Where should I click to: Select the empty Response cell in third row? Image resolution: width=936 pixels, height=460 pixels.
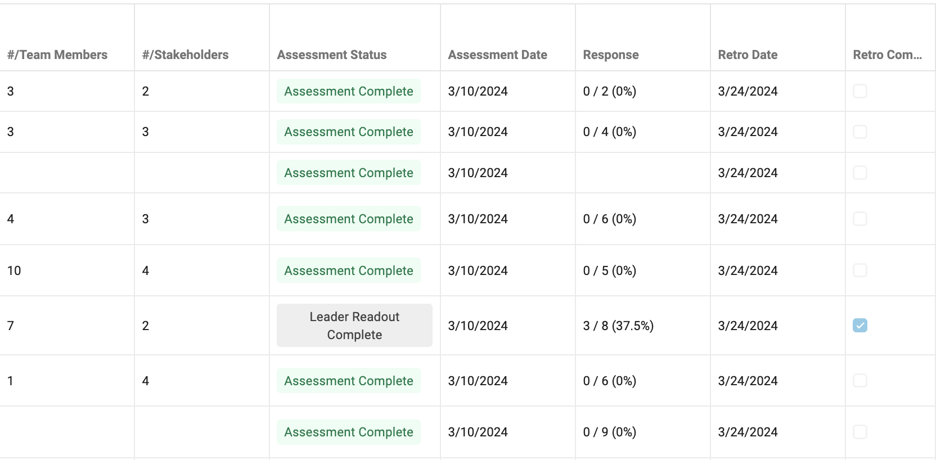(x=643, y=173)
